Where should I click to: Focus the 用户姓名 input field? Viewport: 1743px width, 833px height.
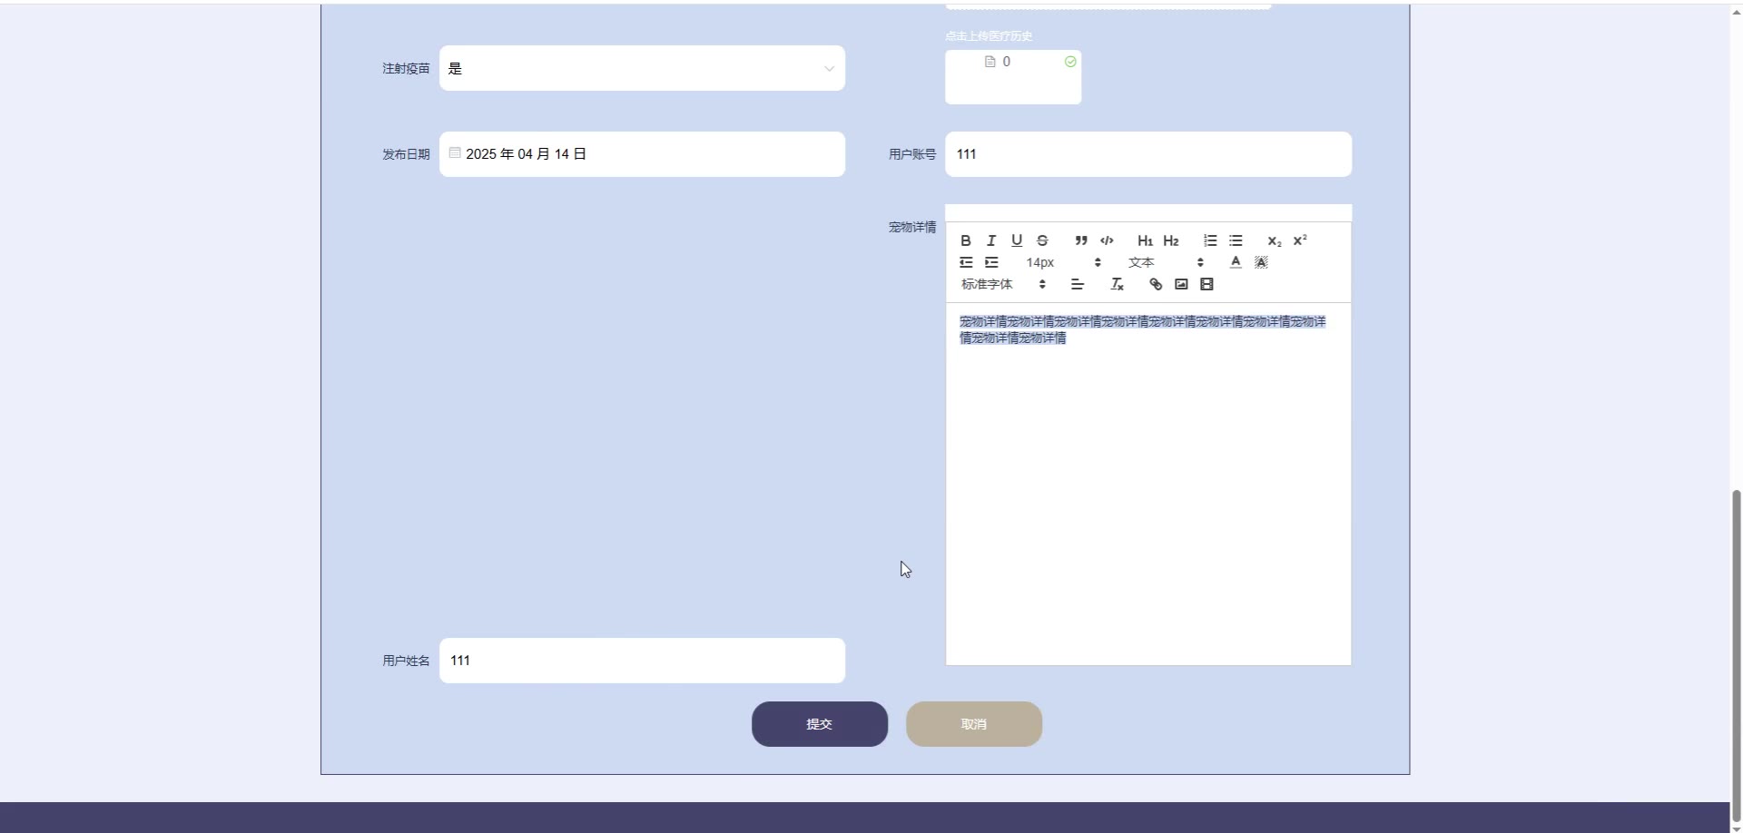click(x=642, y=661)
